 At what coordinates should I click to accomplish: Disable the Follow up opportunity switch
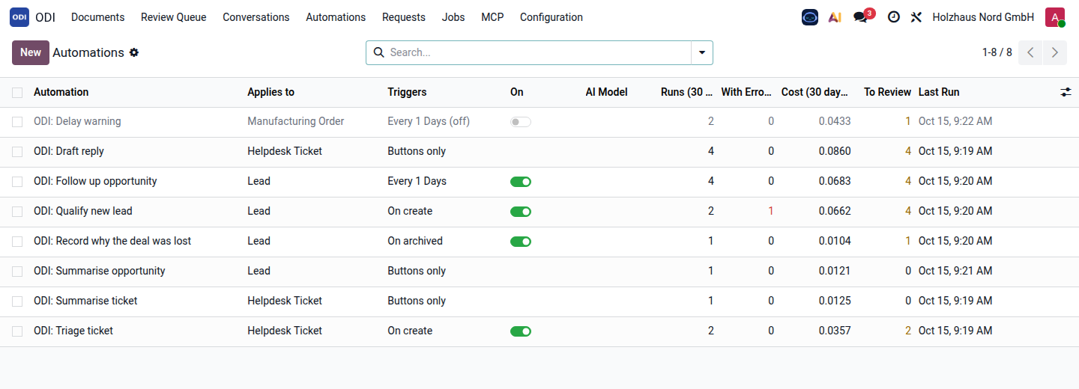coord(521,181)
